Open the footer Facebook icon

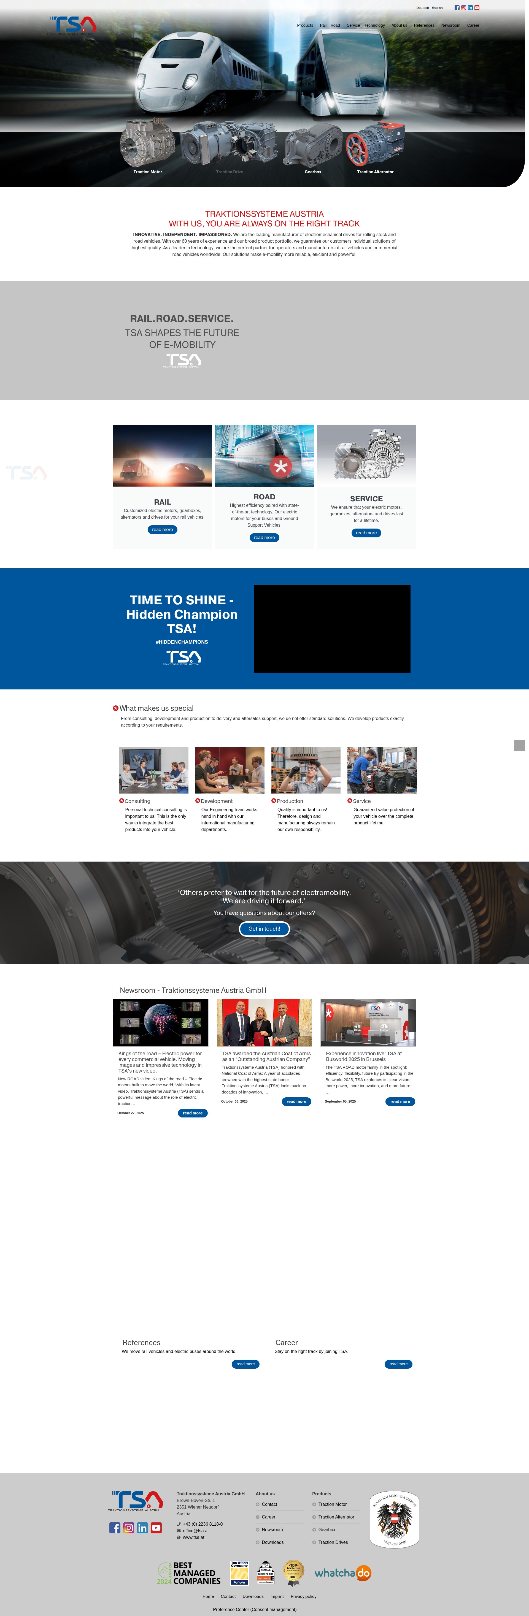[x=115, y=1528]
